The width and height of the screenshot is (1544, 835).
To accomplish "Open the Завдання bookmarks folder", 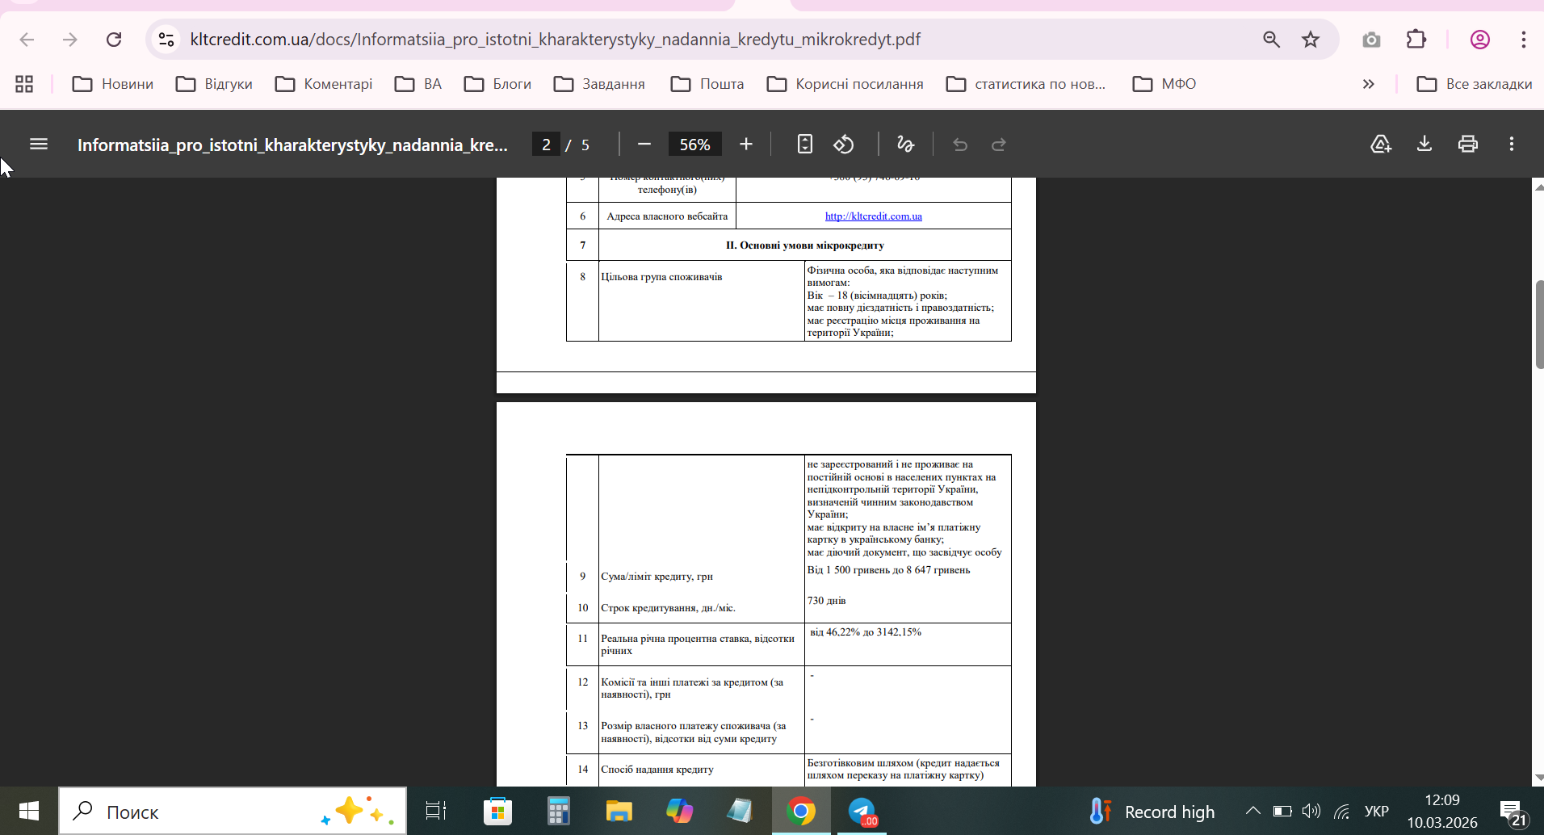I will (599, 84).
